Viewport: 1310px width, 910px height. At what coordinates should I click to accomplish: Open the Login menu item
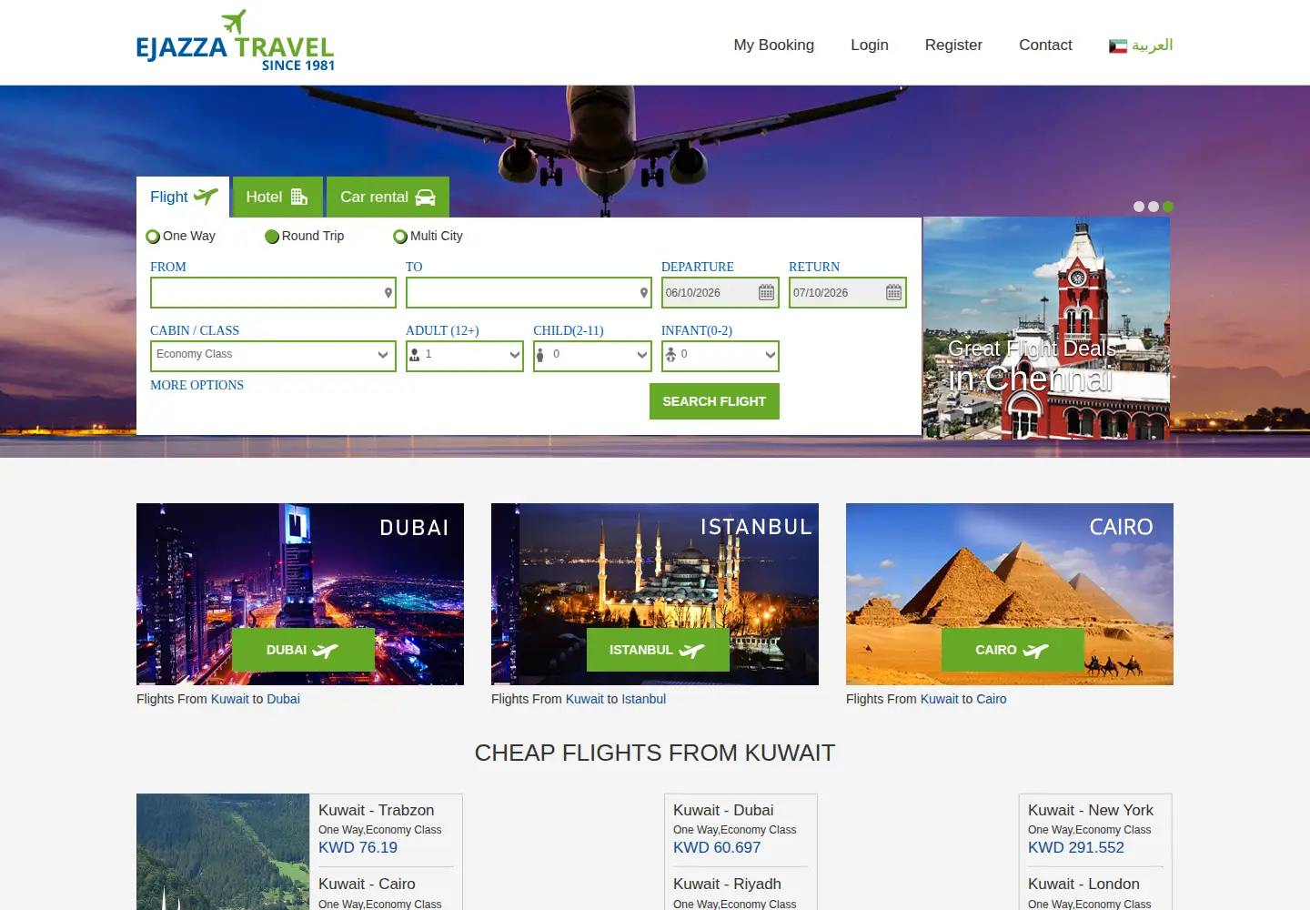(x=870, y=45)
